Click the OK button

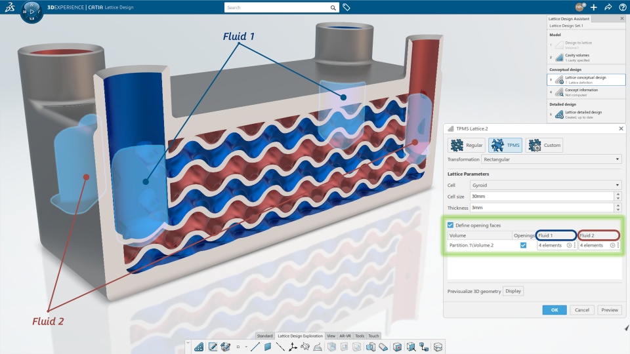click(x=555, y=310)
